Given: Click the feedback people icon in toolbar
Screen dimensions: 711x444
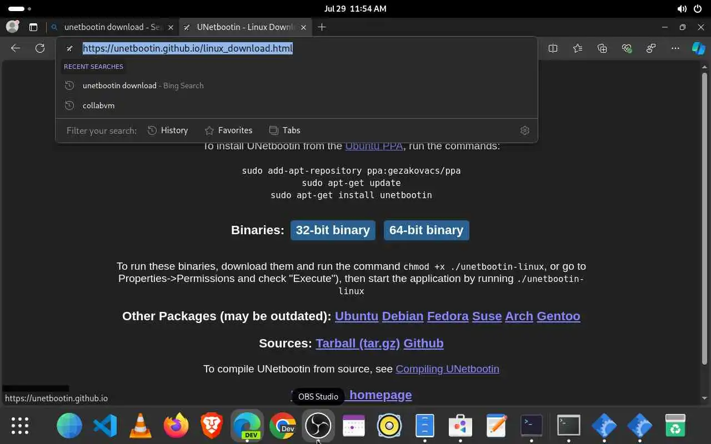Looking at the screenshot, I should click(651, 48).
